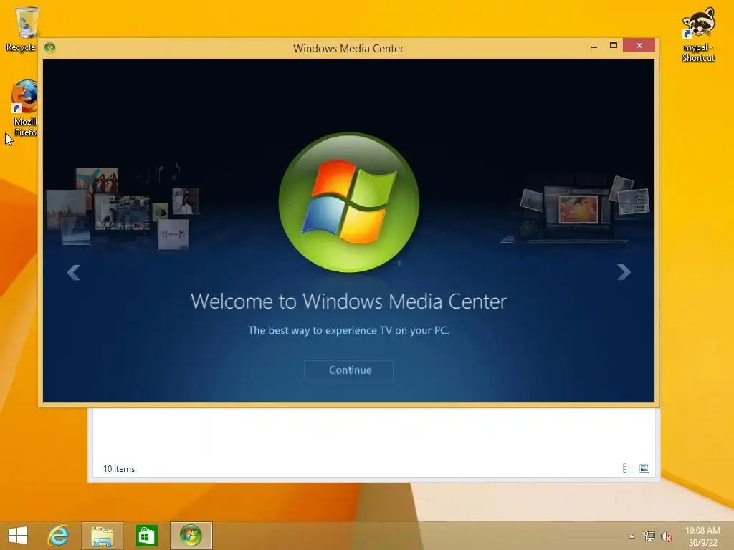Screen dimensions: 734x550
Task: Open the clock showing 10:08 AM
Action: tap(702, 536)
